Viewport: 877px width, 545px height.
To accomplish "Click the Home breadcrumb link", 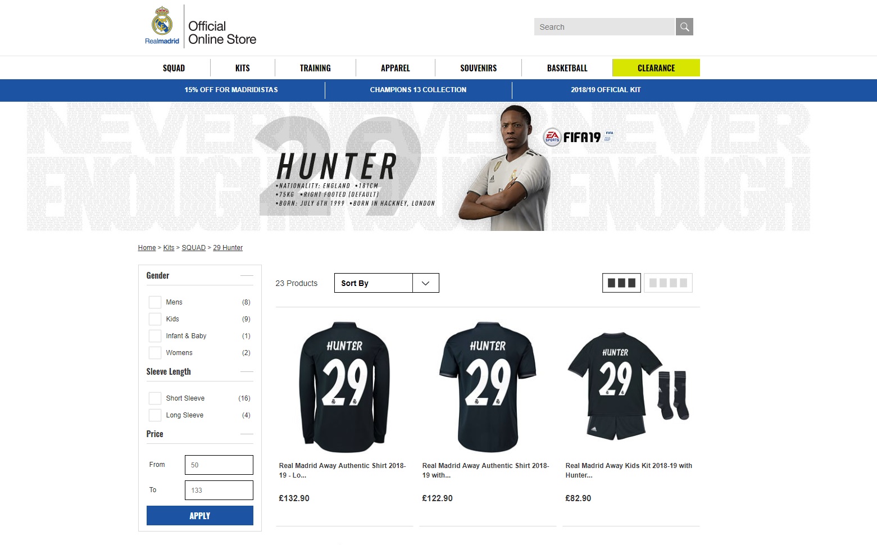I will point(147,248).
